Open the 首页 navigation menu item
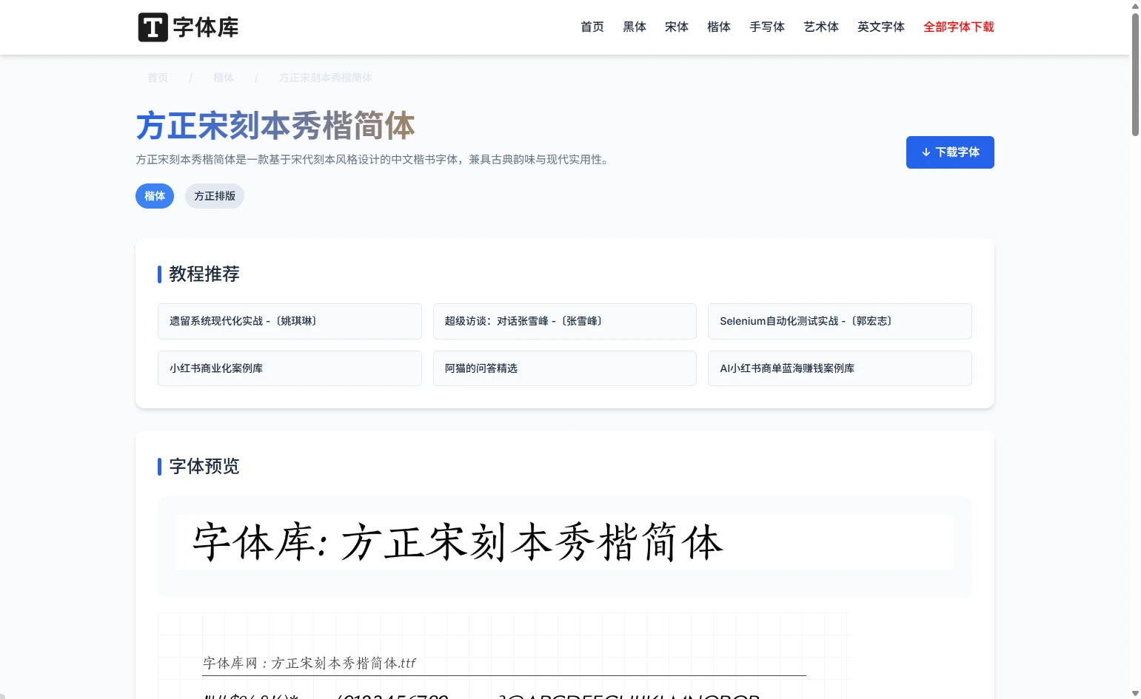The width and height of the screenshot is (1141, 699). coord(592,27)
